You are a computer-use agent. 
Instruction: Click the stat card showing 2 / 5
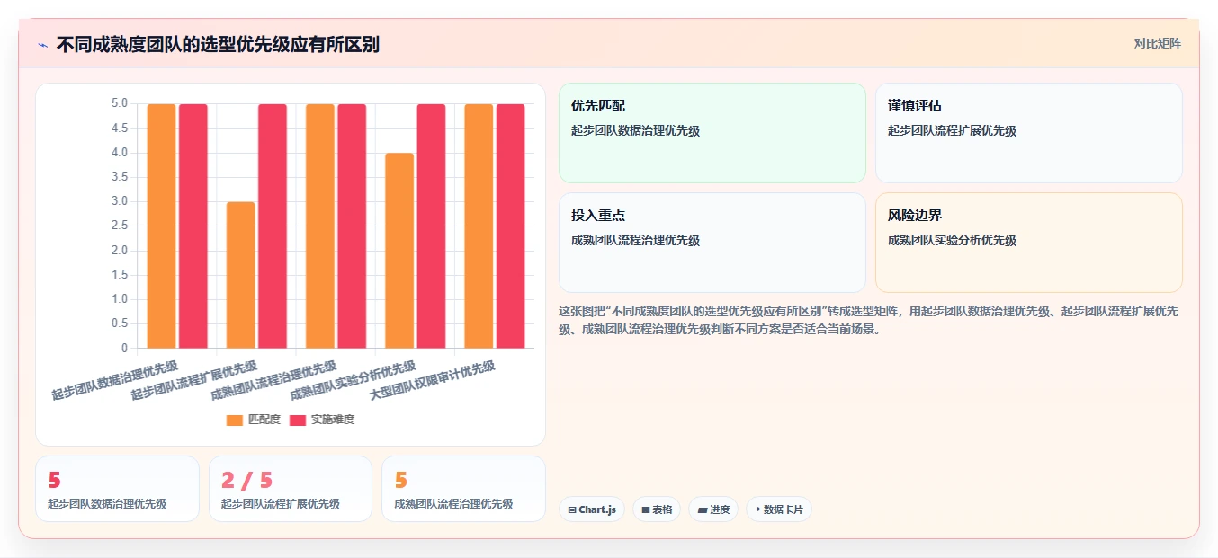pos(291,489)
